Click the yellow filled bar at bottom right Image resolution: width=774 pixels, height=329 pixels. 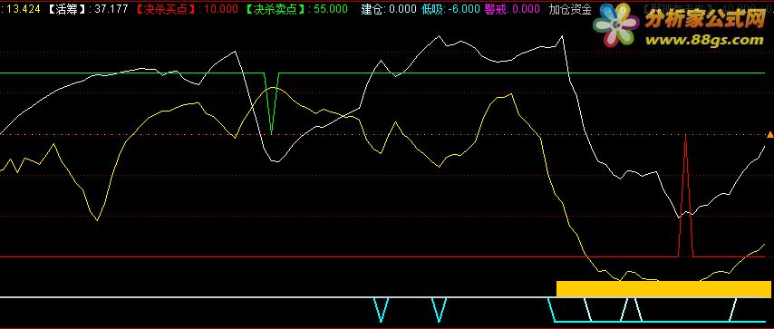pos(663,288)
